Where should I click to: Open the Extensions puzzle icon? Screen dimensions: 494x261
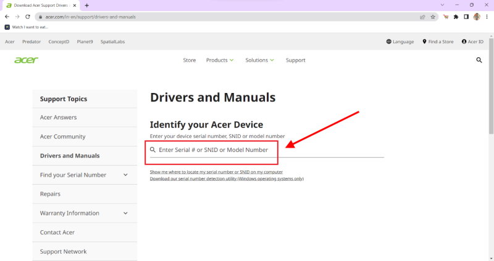pyautogui.click(x=456, y=17)
